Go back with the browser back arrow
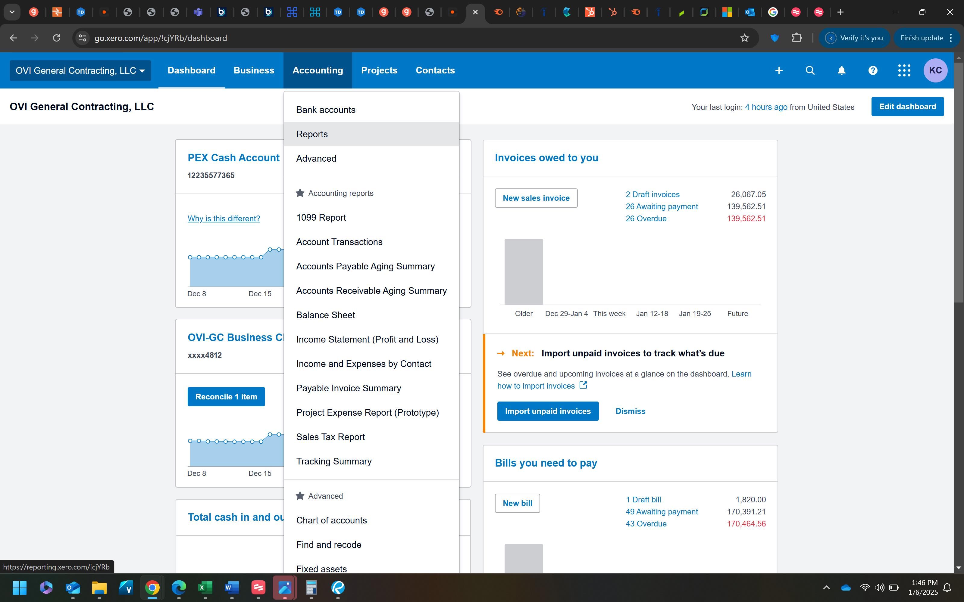Screen dimensions: 964x602 tap(13, 38)
